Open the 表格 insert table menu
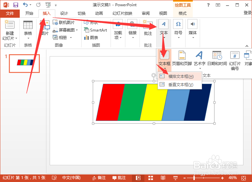 point(28,30)
